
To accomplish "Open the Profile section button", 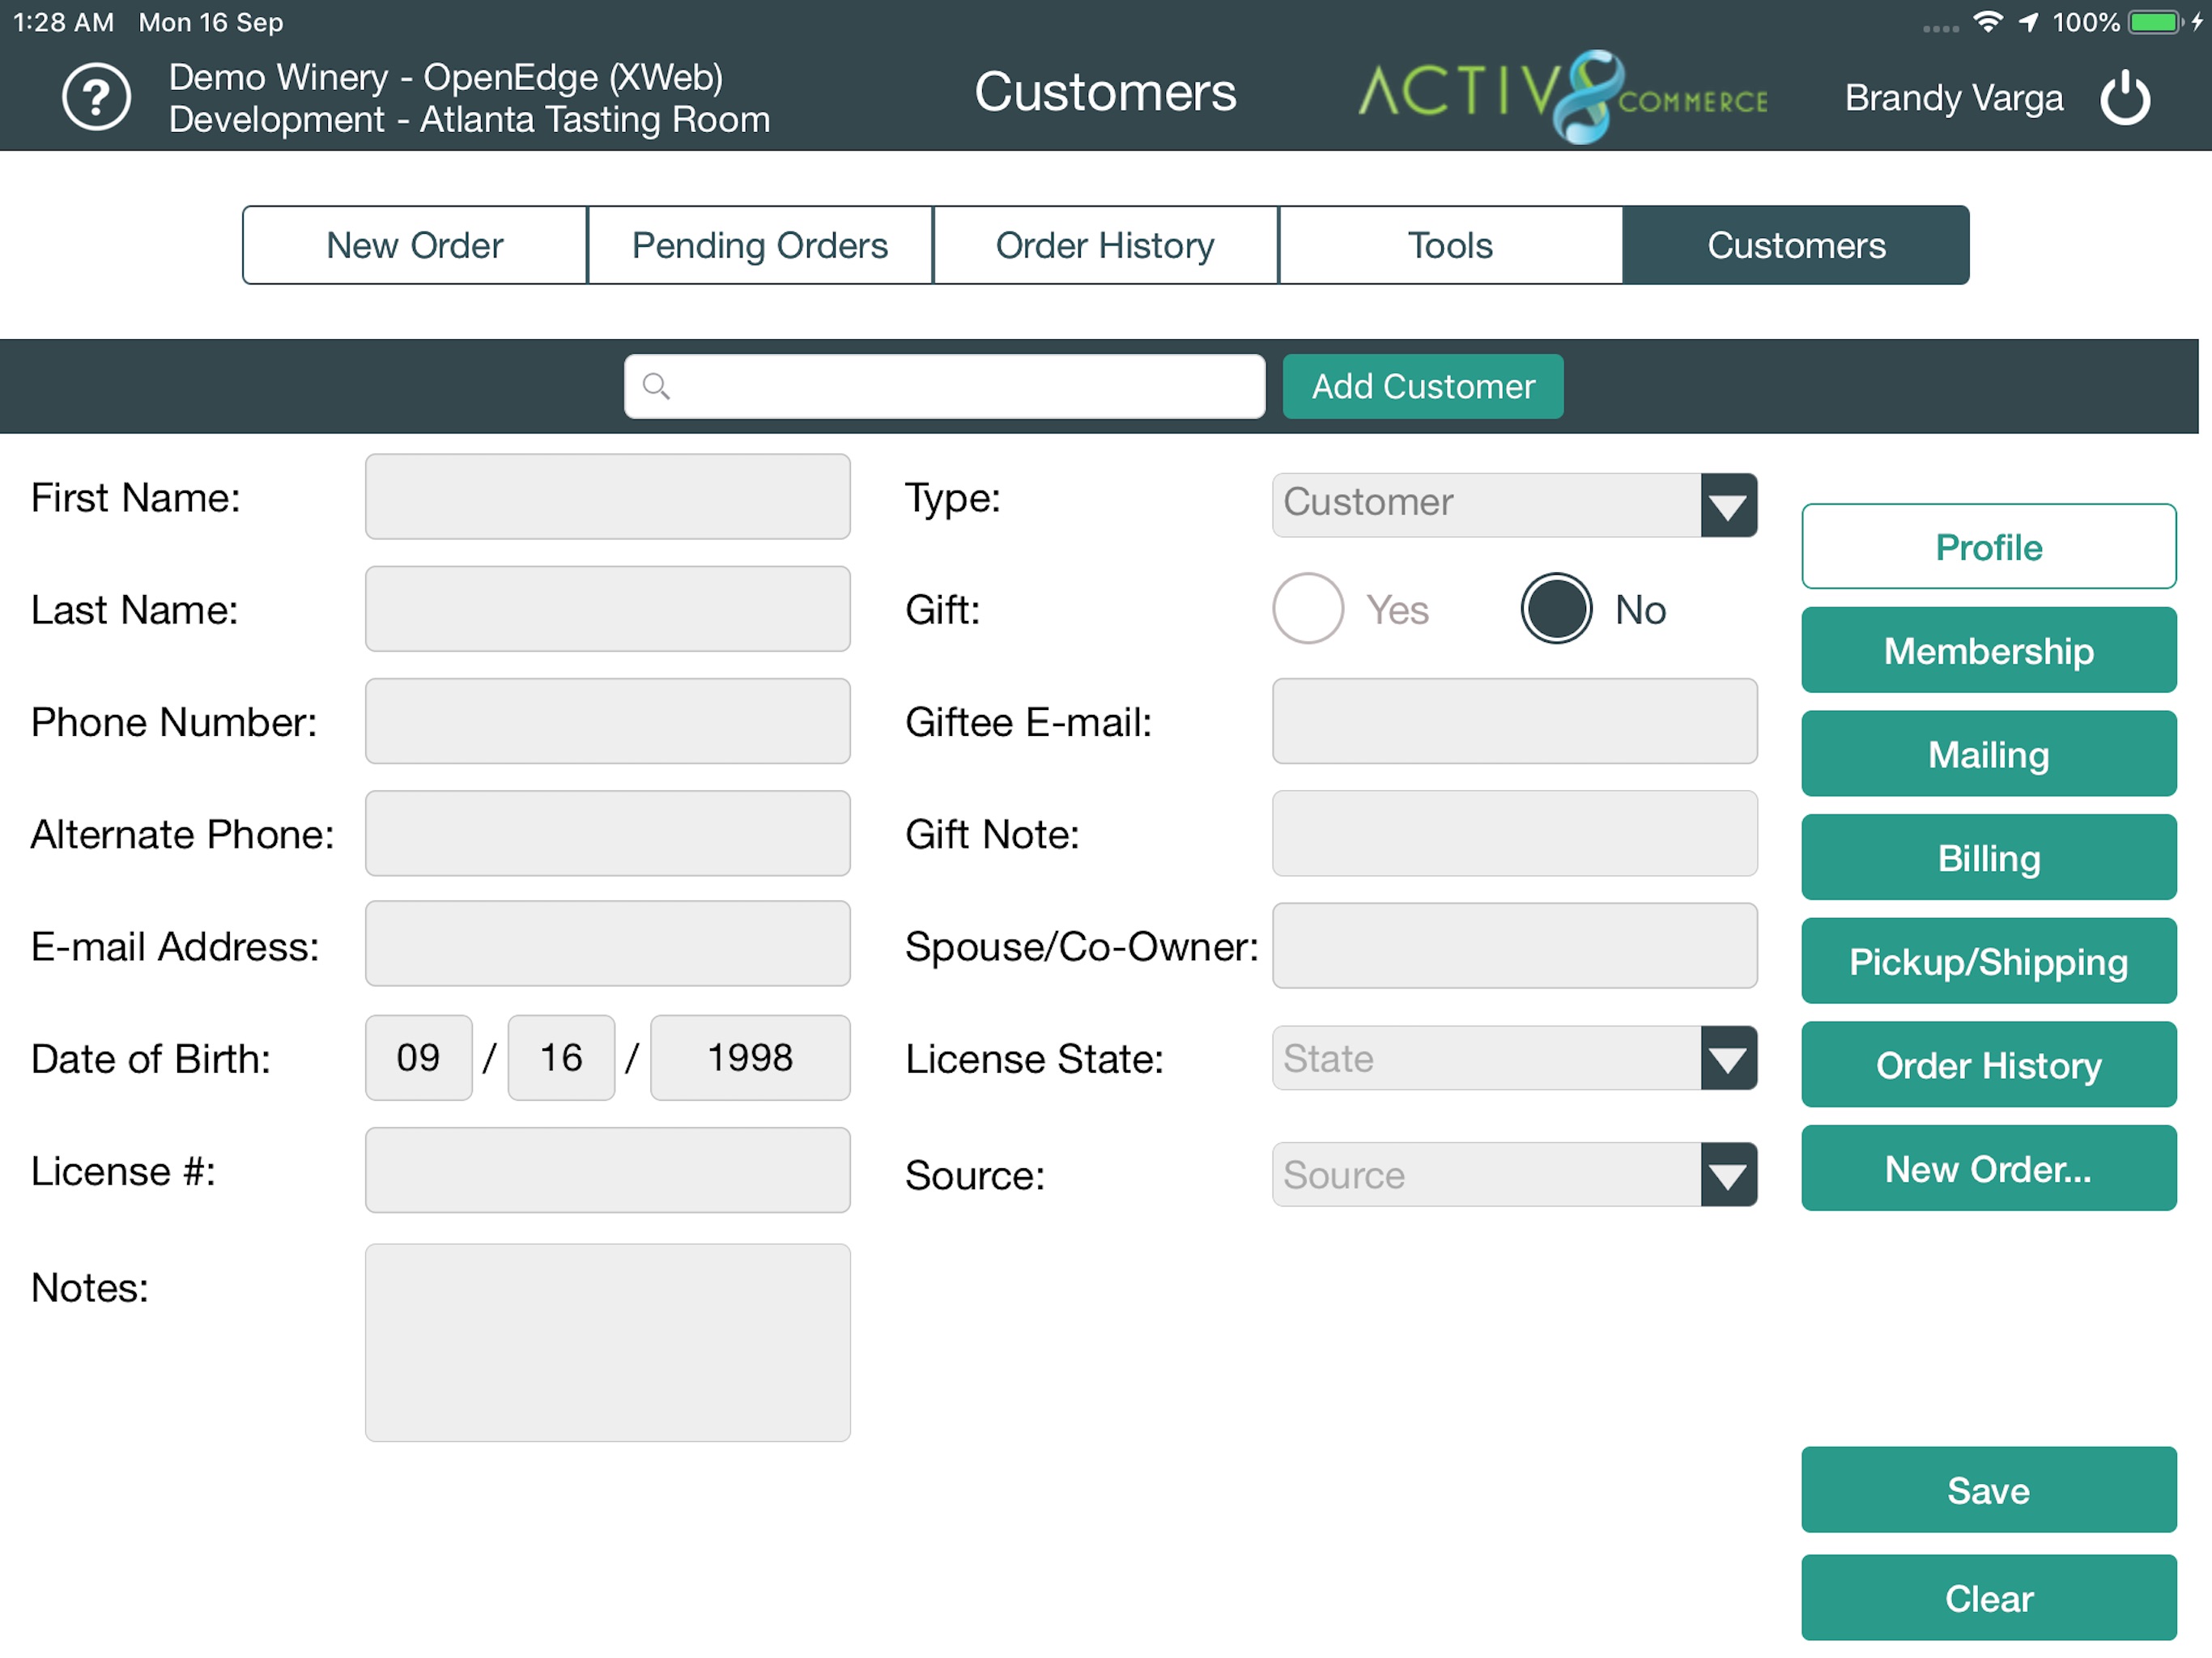I will point(1988,547).
